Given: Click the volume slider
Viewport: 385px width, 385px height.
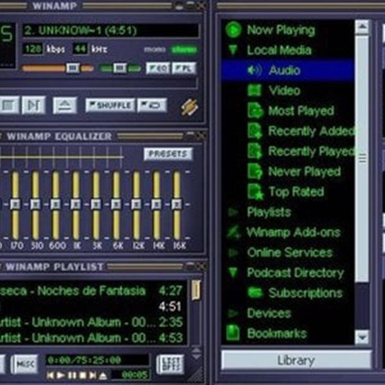Looking at the screenshot, I should pos(57,68).
